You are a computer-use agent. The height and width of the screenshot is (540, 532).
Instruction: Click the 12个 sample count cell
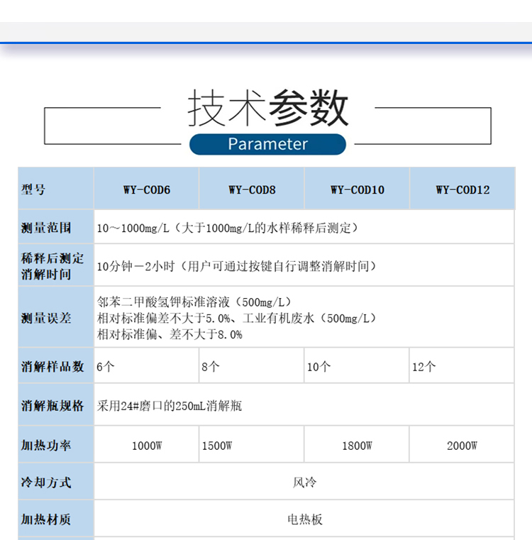click(x=424, y=366)
